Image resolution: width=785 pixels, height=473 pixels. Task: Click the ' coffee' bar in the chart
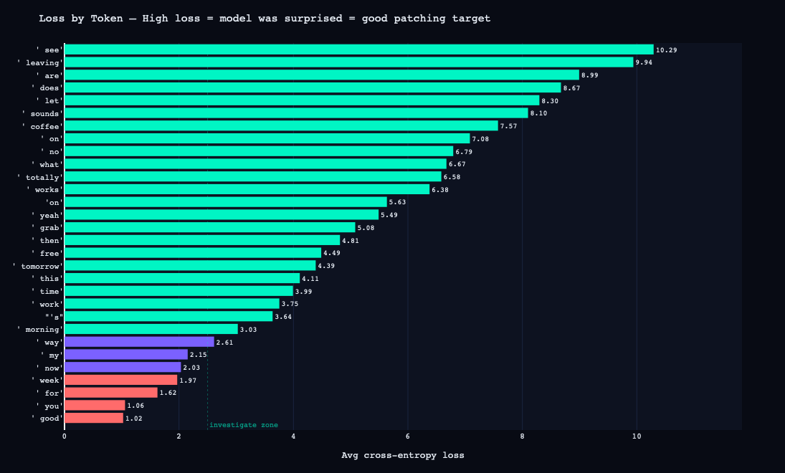click(281, 126)
